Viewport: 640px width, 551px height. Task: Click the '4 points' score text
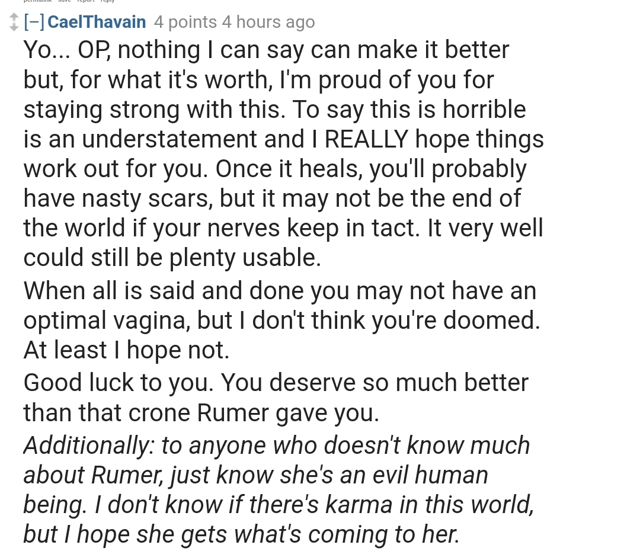(185, 23)
